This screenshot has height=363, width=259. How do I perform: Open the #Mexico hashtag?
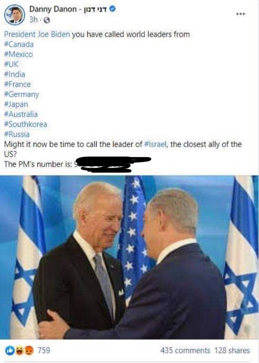[x=19, y=54]
